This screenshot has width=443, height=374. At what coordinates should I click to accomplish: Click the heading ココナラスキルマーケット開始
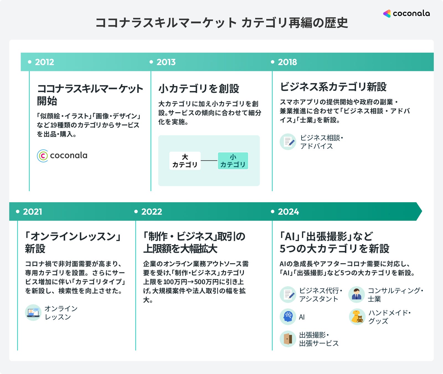(90, 95)
